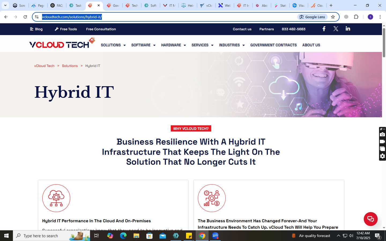Screen dimensions: 386x241
Task: Open Task View in the taskbar
Action: [x=96, y=236]
